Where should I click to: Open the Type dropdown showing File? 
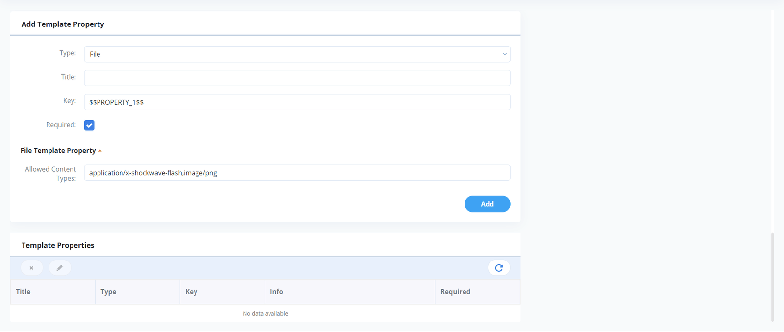tap(296, 54)
